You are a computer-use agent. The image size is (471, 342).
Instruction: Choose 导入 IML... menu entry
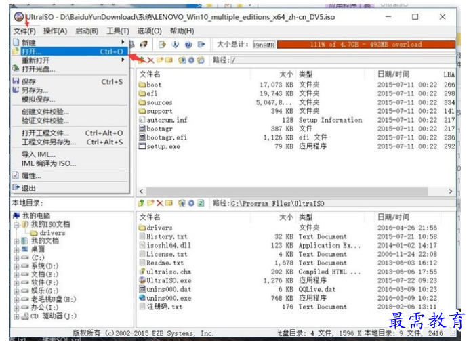point(70,154)
